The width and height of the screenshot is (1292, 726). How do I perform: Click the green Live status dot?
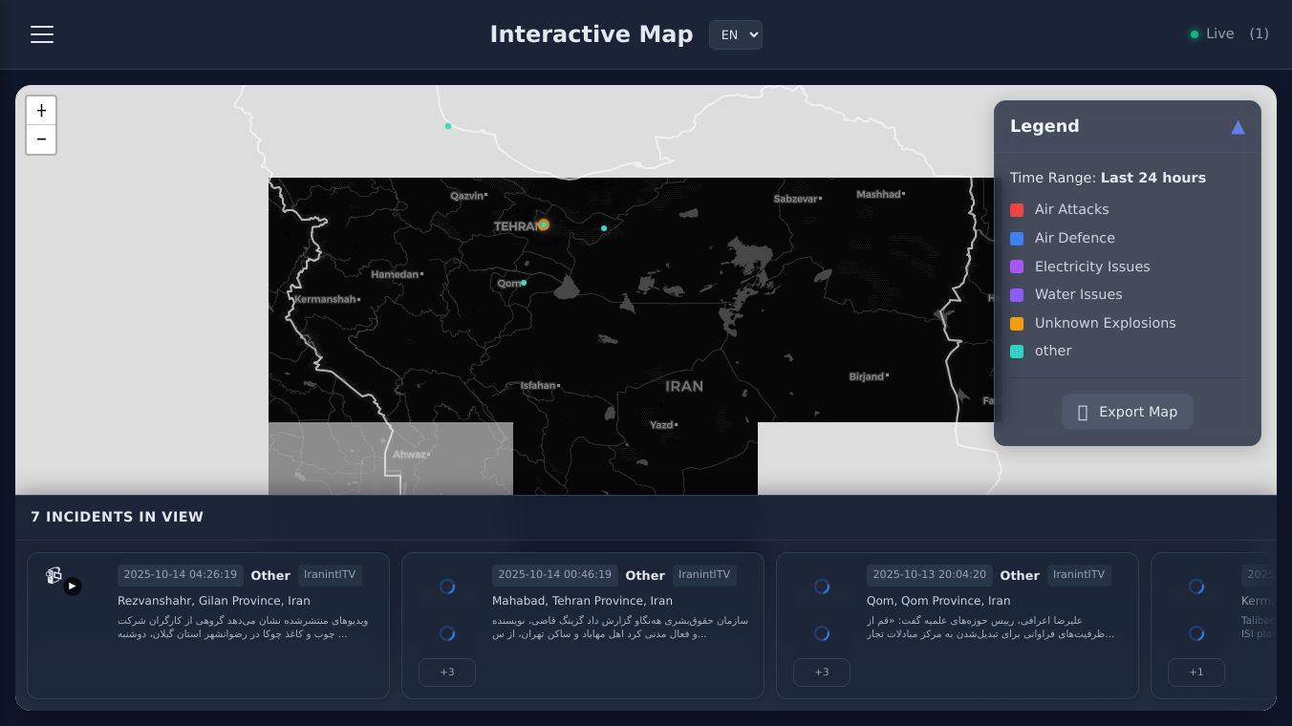pos(1195,34)
